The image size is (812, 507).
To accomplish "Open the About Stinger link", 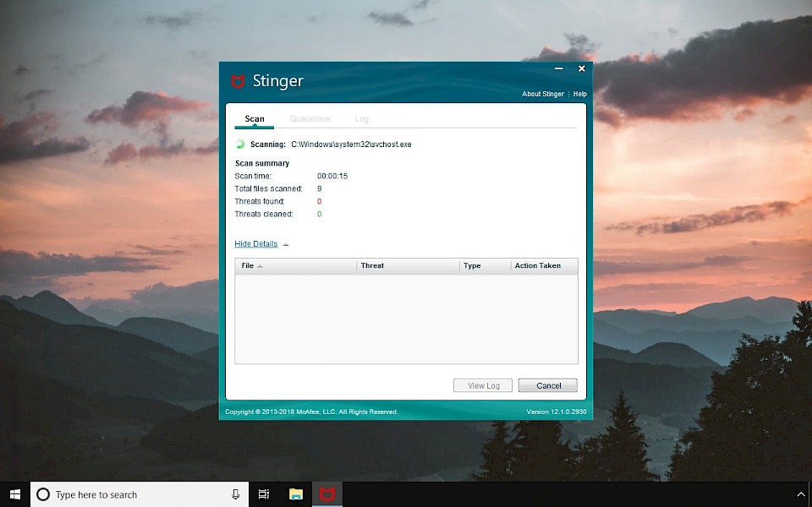I will pyautogui.click(x=543, y=94).
